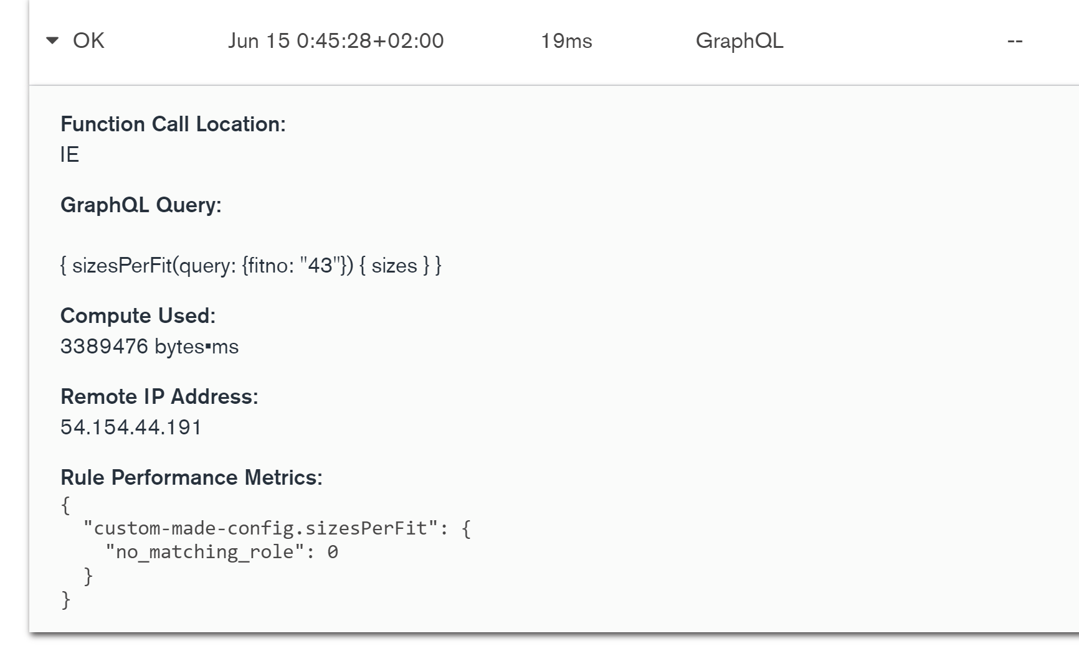Click the IE location value
Screen dimensions: 1079x654
(x=69, y=156)
